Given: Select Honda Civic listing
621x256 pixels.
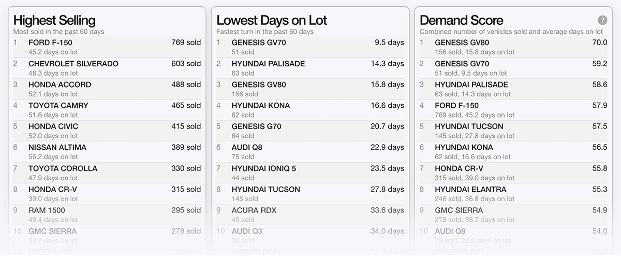Looking at the screenshot, I should pyautogui.click(x=53, y=126).
